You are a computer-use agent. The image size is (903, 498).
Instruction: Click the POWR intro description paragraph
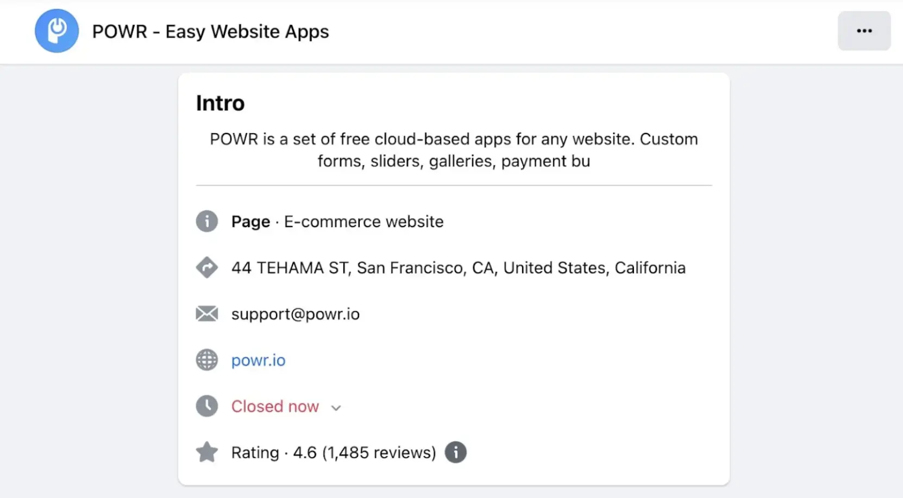tap(454, 150)
